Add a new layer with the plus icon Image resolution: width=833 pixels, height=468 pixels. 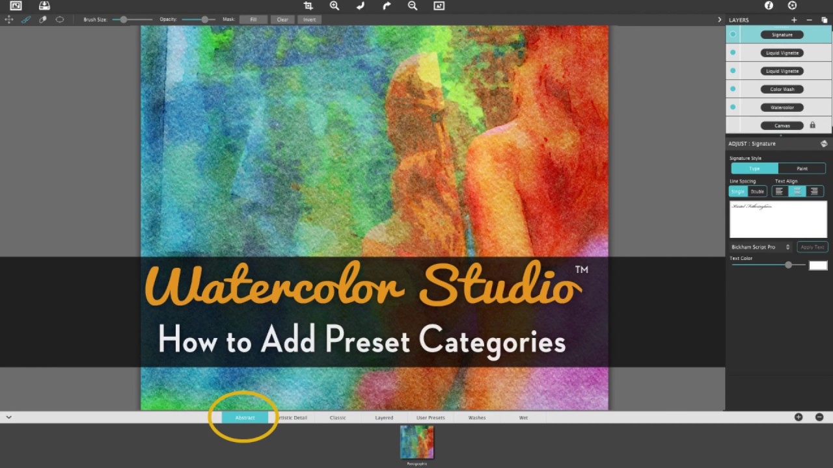[794, 20]
